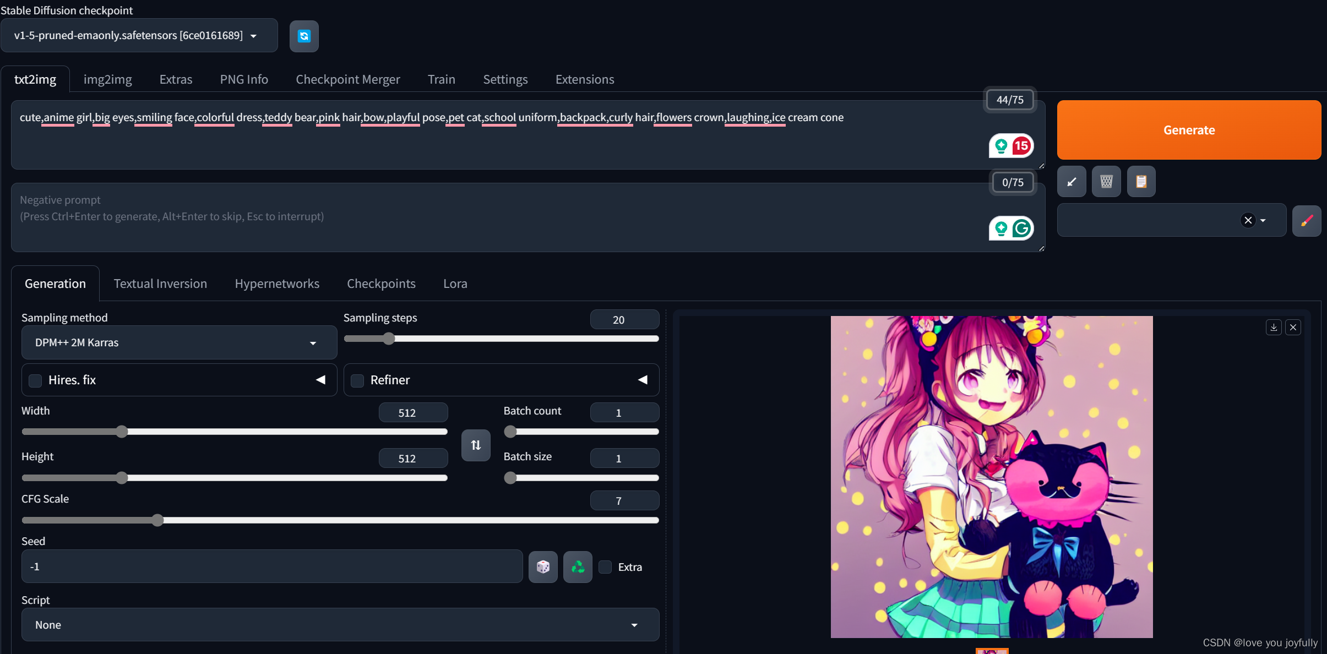Click the refresh checkpoint list icon
Viewport: 1327px width, 654px height.
(304, 36)
